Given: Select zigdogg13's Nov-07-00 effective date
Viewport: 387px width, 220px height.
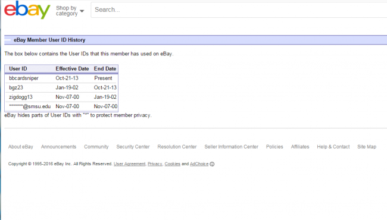Looking at the screenshot, I should (x=67, y=97).
